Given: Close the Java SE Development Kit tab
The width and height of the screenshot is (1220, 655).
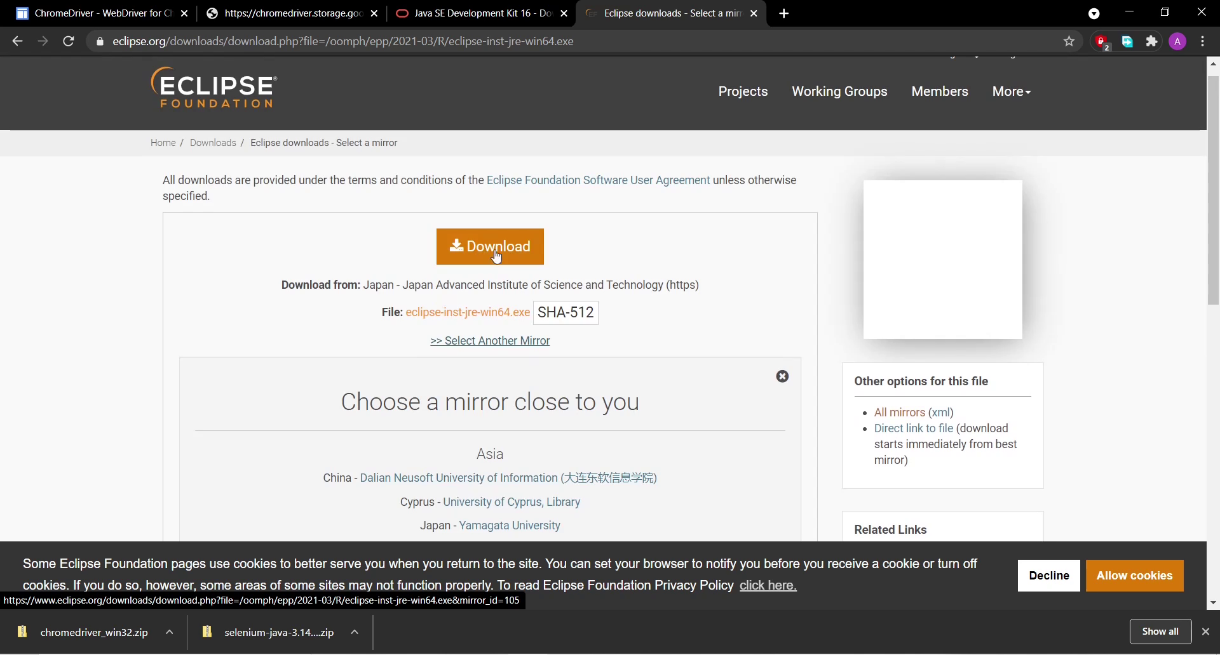Looking at the screenshot, I should (564, 13).
